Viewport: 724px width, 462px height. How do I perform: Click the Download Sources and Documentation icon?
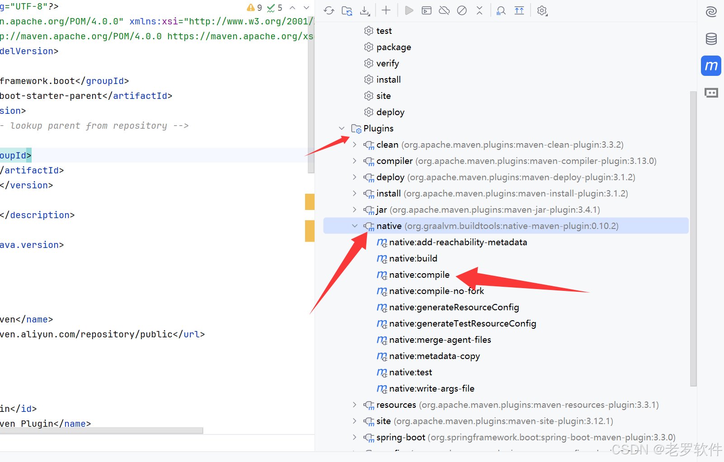click(x=365, y=10)
